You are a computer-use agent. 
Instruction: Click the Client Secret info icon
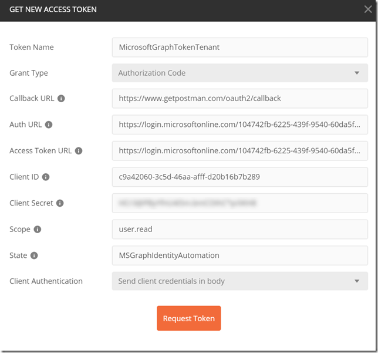[60, 203]
